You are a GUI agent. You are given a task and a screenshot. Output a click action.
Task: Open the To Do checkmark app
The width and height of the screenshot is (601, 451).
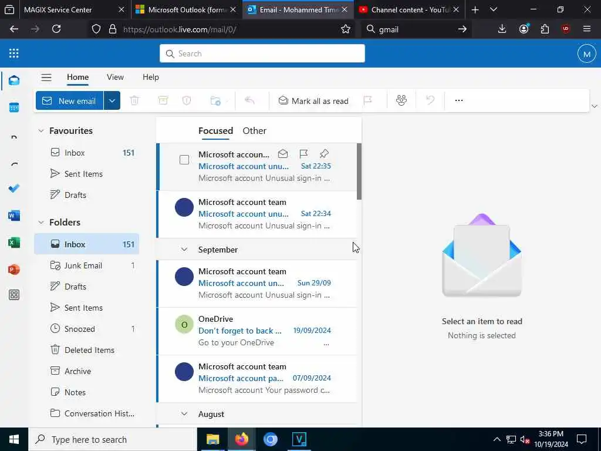(x=14, y=189)
